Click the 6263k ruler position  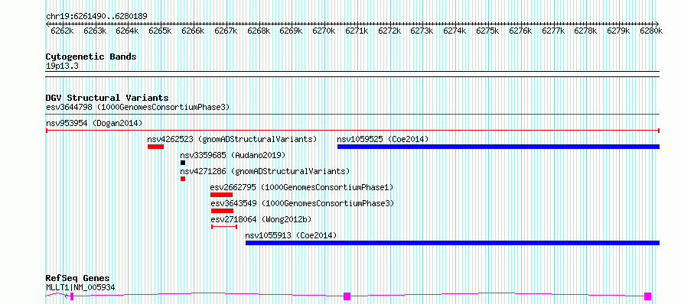point(95,31)
